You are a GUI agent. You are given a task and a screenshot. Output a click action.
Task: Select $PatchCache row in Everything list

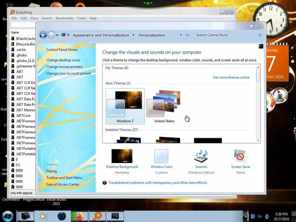[23, 38]
